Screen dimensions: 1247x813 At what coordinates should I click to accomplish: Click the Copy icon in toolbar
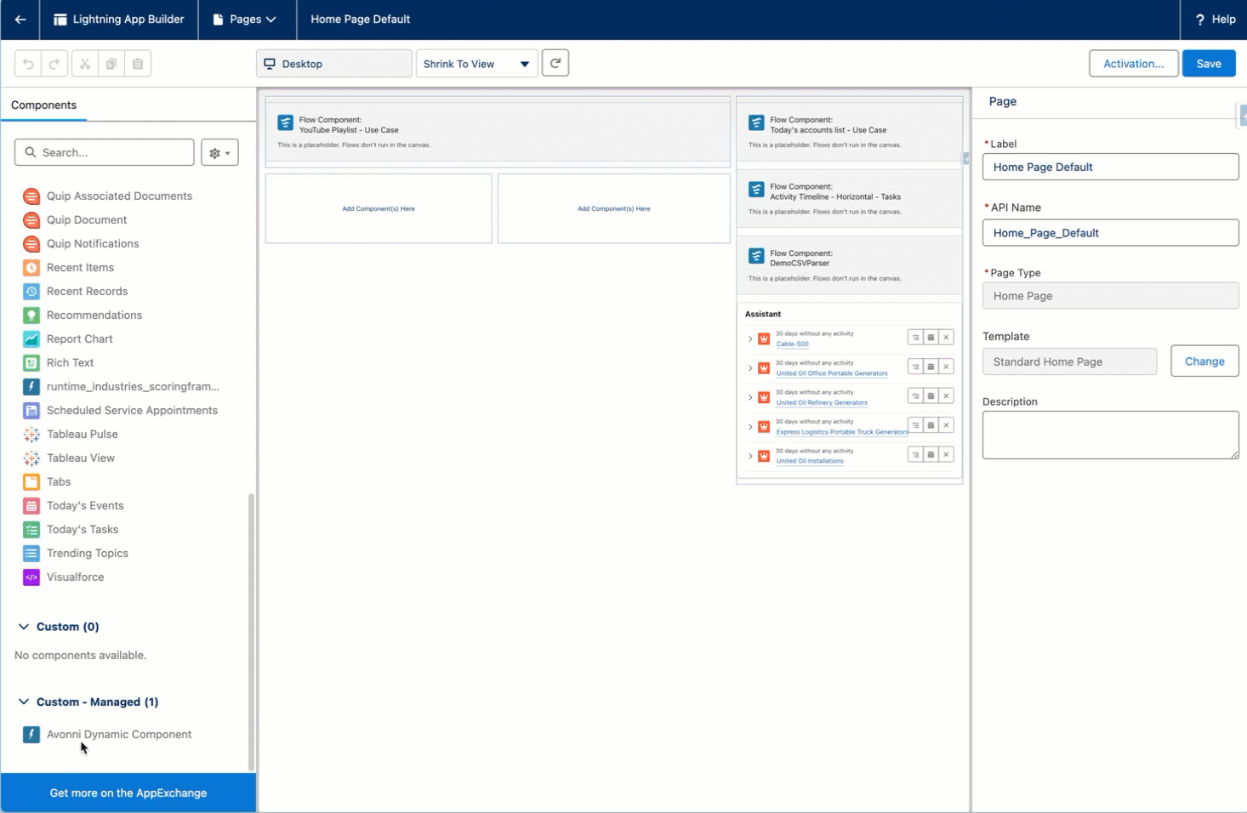[111, 64]
